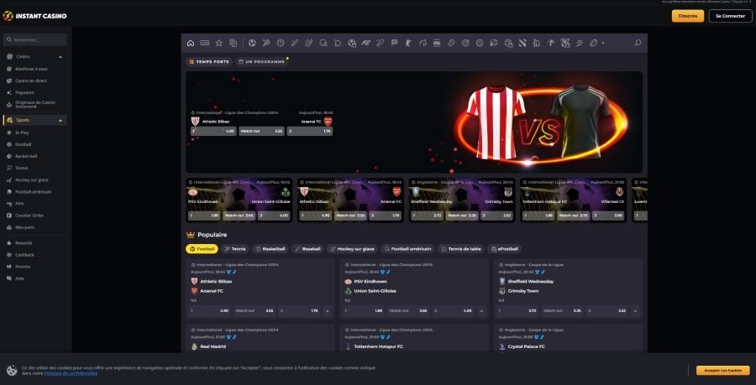This screenshot has width=756, height=385.
Task: Select the checkered flag motorsport icon
Action: pyautogui.click(x=395, y=44)
